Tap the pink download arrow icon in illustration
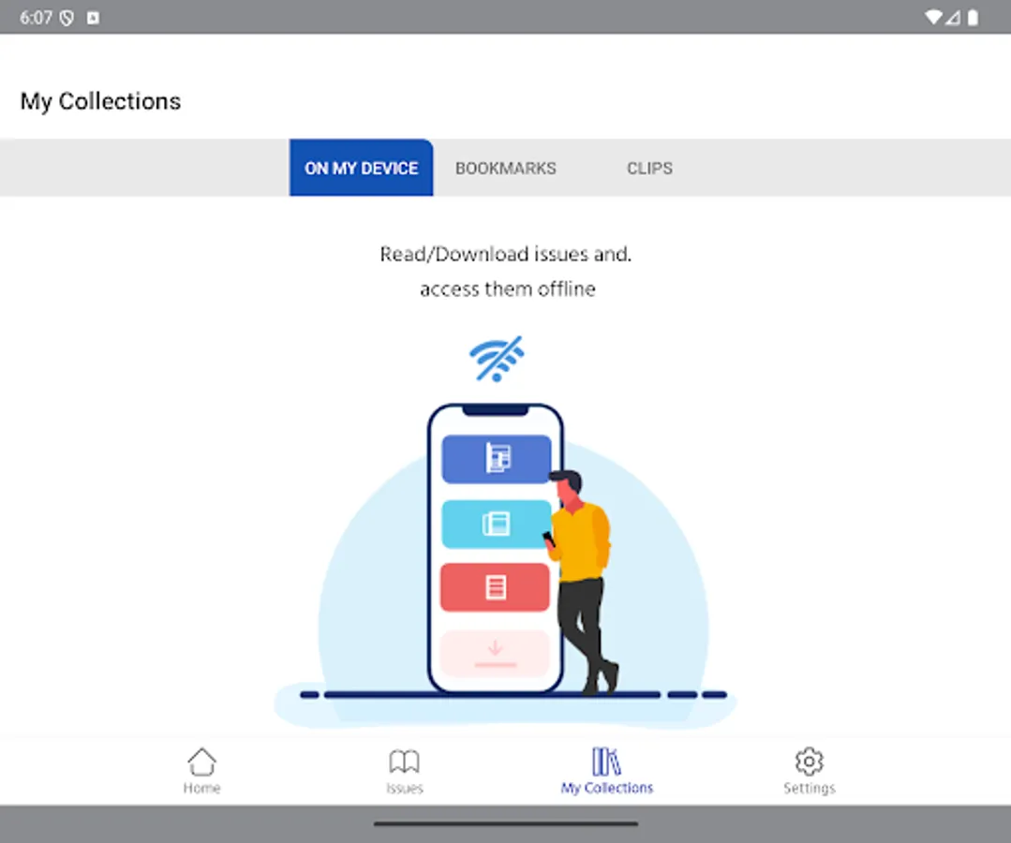Viewport: 1011px width, 843px height. [x=495, y=653]
